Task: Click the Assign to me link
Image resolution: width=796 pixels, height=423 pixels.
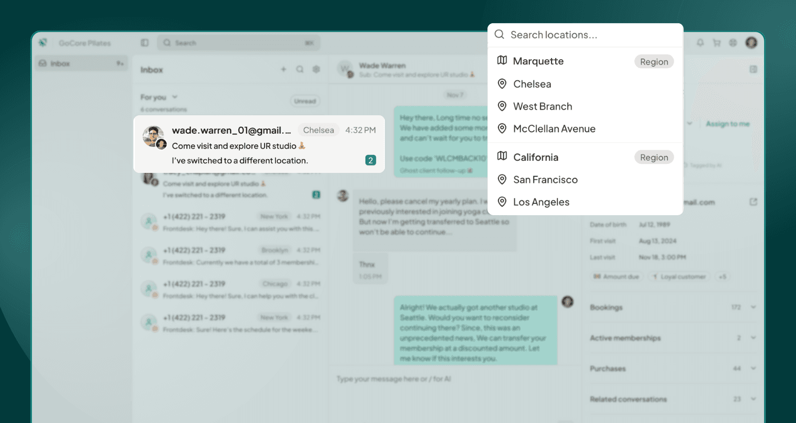Action: click(x=728, y=123)
